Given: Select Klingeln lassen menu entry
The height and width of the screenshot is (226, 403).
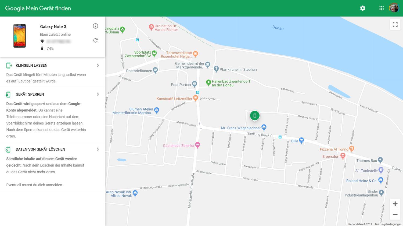Looking at the screenshot, I should point(31,65).
